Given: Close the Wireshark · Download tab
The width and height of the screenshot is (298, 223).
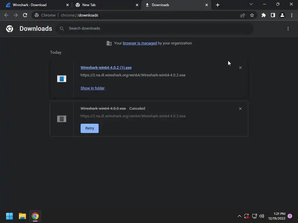Looking at the screenshot, I should [x=68, y=5].
